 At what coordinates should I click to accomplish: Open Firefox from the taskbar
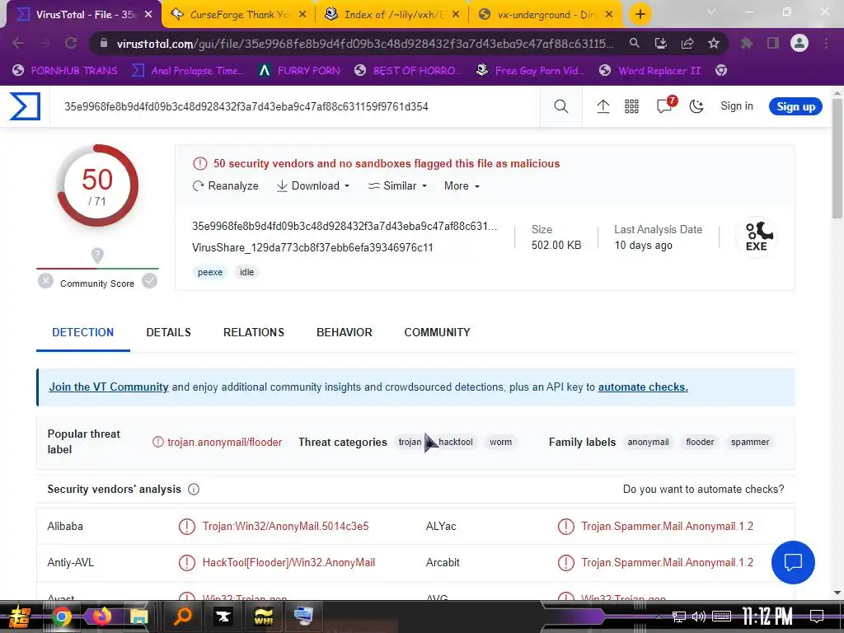[x=101, y=617]
